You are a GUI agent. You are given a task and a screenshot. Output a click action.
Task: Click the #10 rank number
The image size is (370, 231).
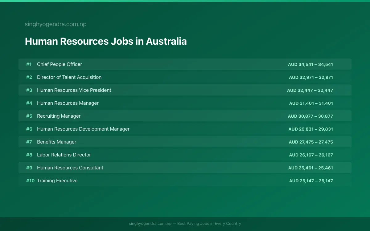coord(30,181)
